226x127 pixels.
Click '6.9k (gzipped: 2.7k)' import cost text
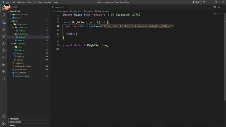pyautogui.click(x=124, y=15)
